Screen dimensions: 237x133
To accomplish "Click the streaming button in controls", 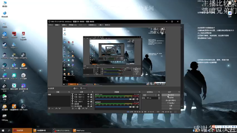I will 171,95.
